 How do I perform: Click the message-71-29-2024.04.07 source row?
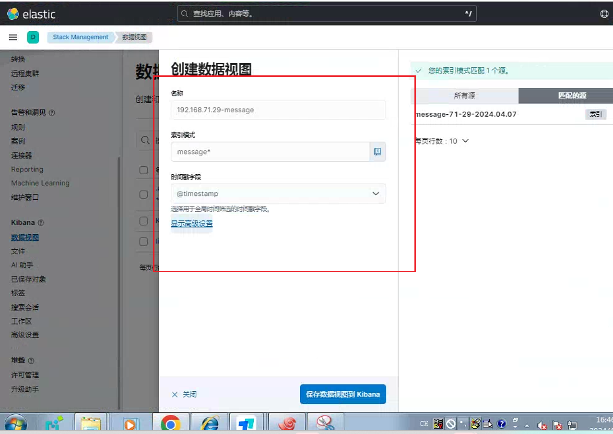(x=512, y=114)
